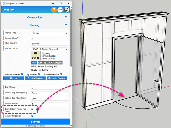Click the door handle in model
171x128 pixels.
point(156,81)
